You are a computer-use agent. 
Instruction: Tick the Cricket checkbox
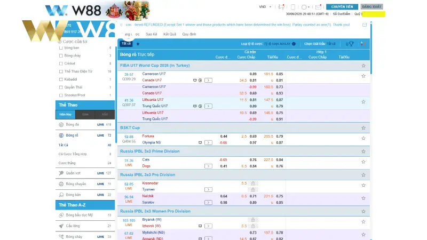coord(61,63)
